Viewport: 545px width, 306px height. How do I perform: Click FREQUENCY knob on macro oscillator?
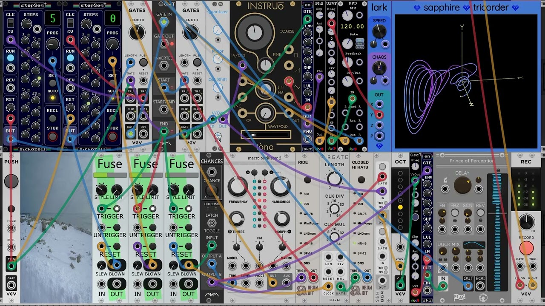point(238,187)
